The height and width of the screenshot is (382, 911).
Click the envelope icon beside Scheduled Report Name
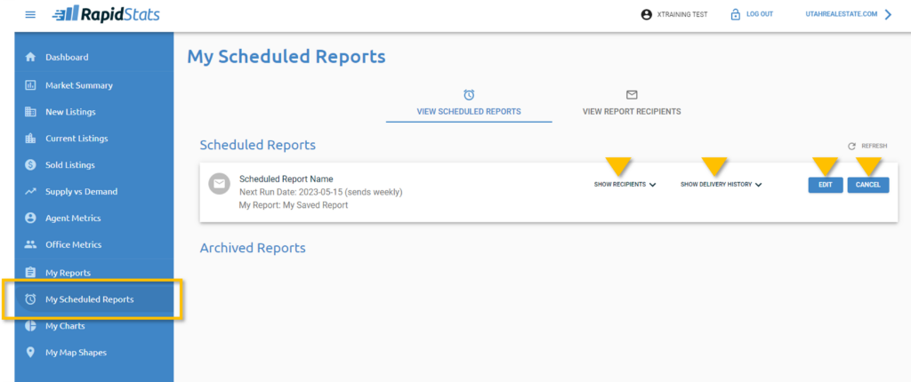(x=219, y=184)
